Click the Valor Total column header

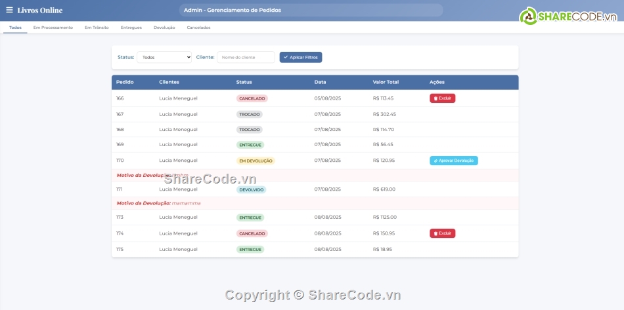[386, 82]
